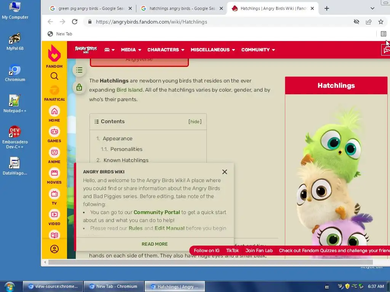Open the Bird Island link

pyautogui.click(x=129, y=90)
